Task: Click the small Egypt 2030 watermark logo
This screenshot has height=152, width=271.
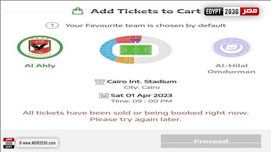Action: [9, 143]
